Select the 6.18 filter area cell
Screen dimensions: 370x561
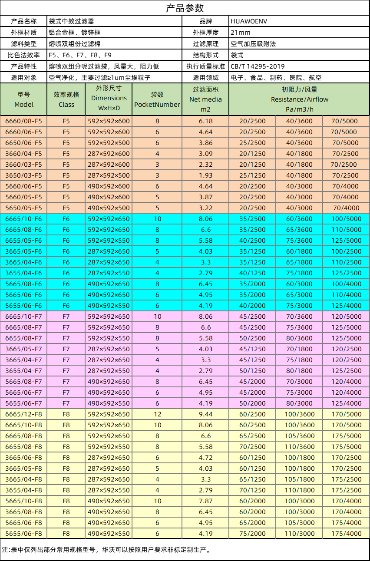point(205,121)
